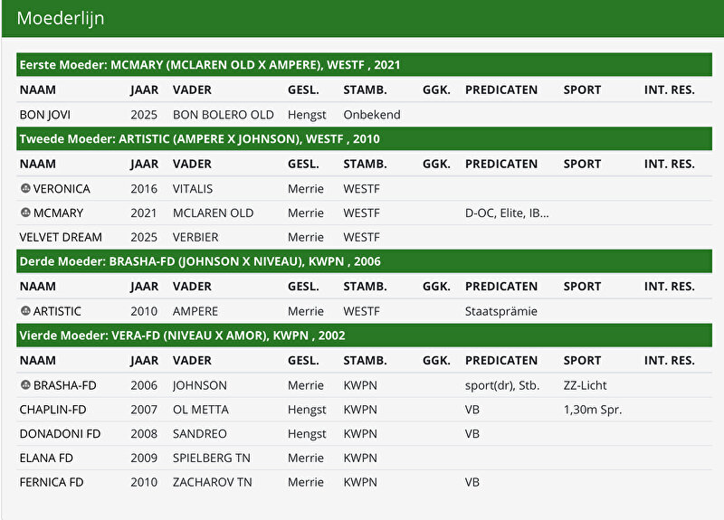Open the FERNICA FD row
Screen dimensions: 724x520
[52, 482]
